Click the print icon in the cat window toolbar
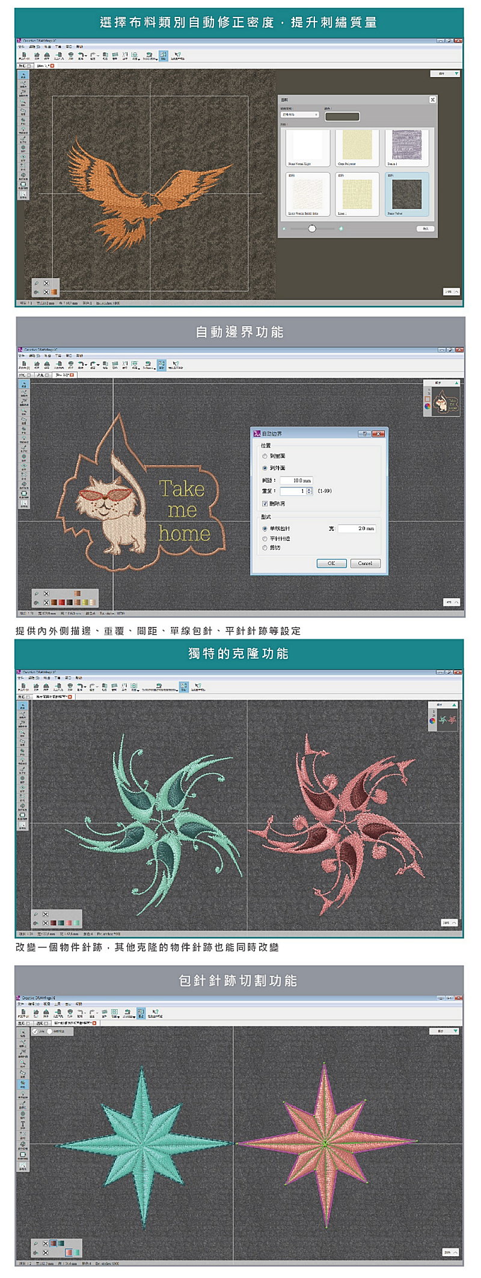This screenshot has height=1278, width=481. coord(71,364)
